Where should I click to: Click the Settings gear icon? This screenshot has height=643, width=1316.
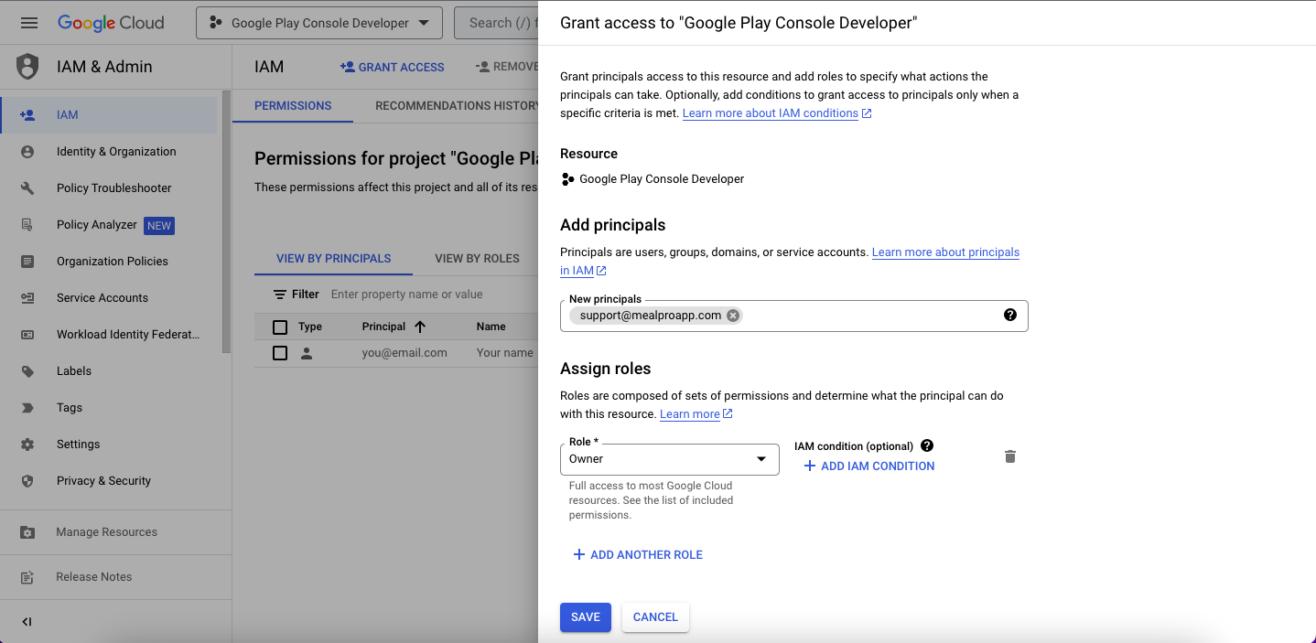coord(27,445)
